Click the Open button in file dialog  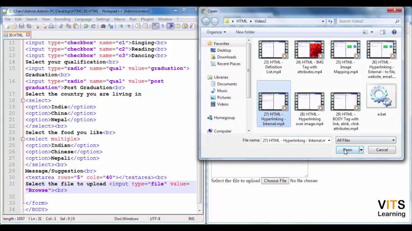[x=347, y=150]
